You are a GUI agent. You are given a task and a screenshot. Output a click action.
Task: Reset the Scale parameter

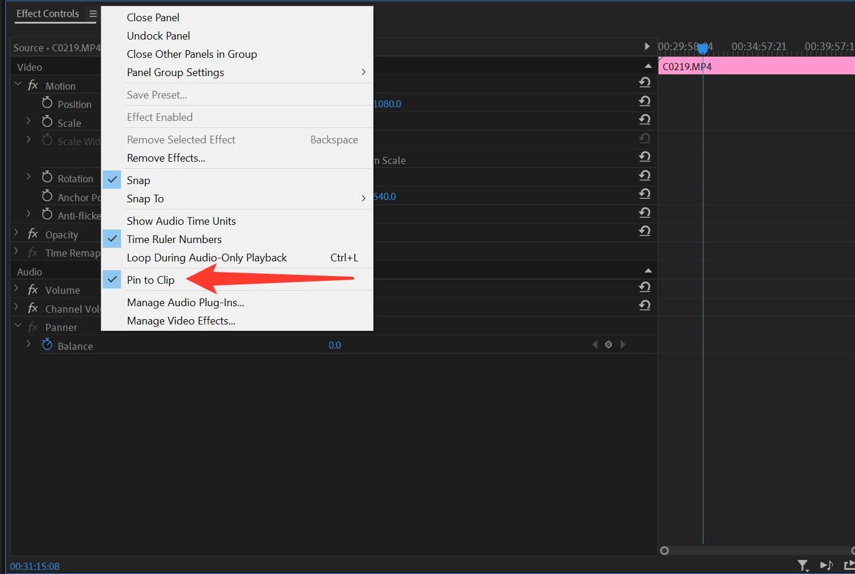[x=645, y=119]
